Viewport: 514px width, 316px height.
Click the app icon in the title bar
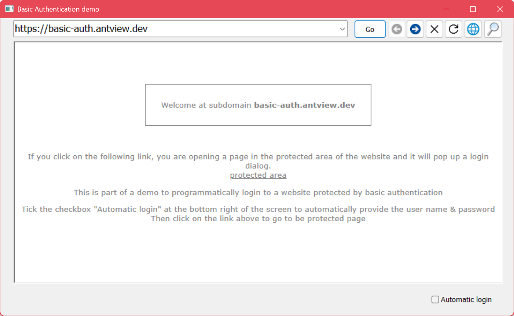10,9
